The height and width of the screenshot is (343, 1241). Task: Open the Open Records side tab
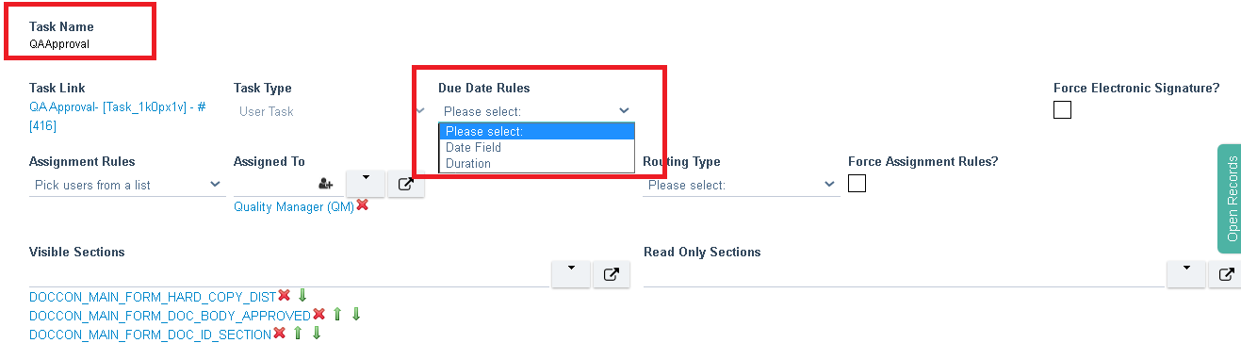point(1229,199)
